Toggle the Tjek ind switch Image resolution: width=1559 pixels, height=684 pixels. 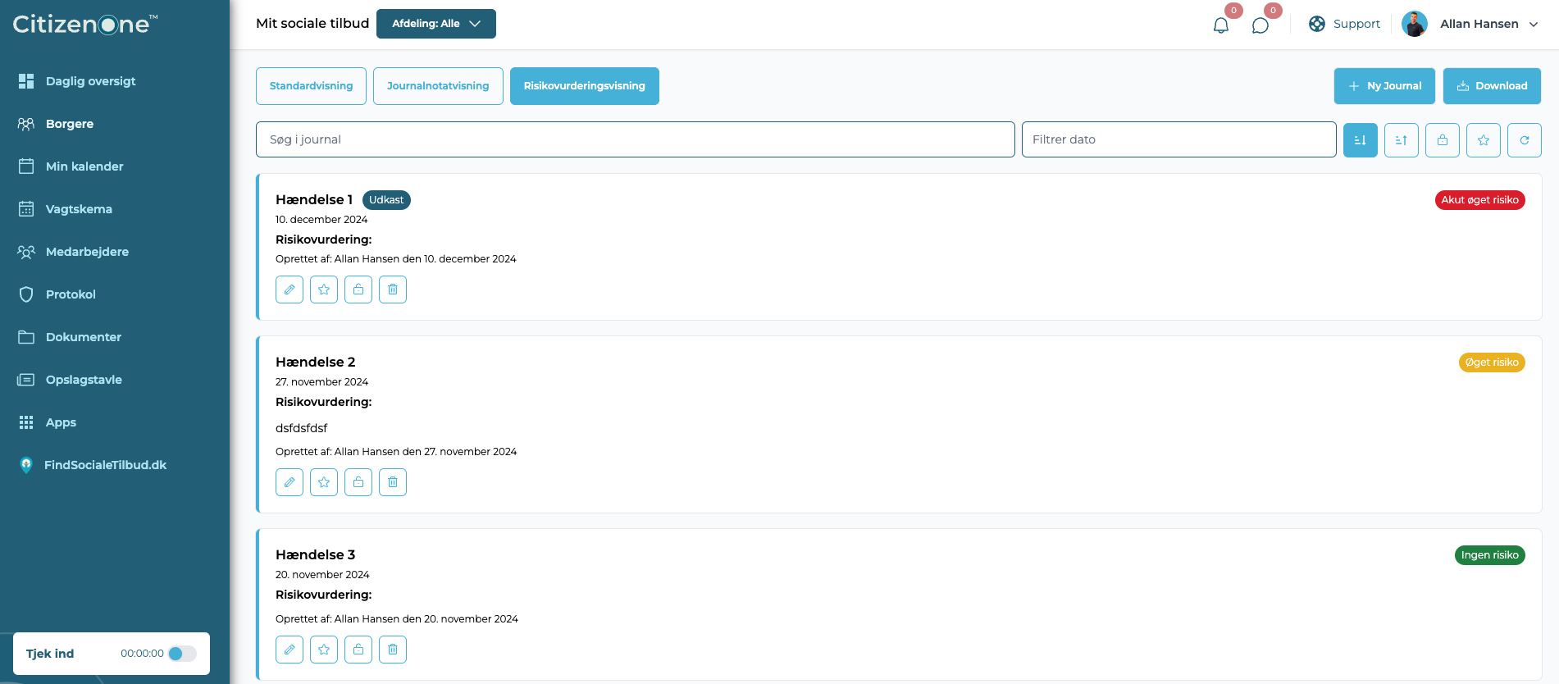pos(182,654)
